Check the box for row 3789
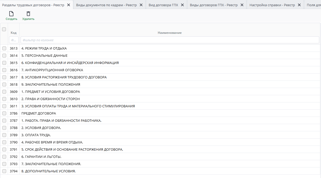Screen dimensions: 321x178 pos(4,135)
